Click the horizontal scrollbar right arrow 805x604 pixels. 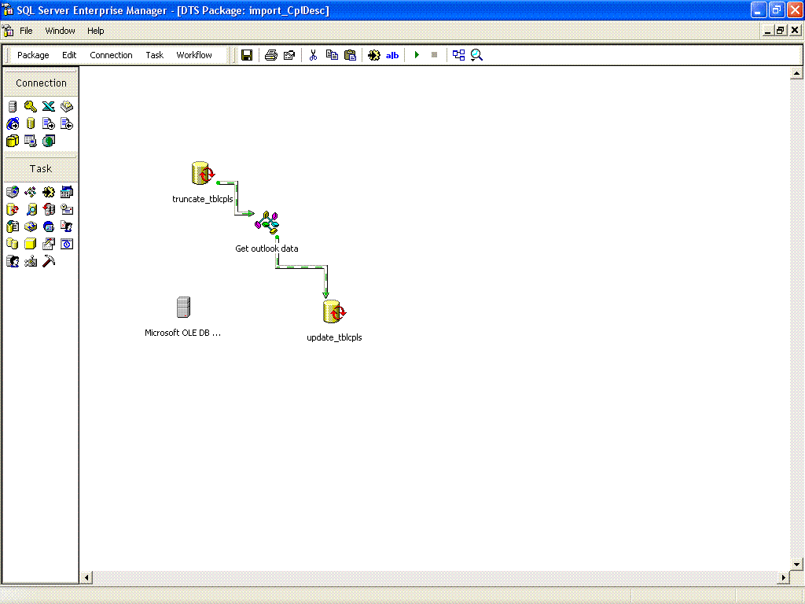point(784,578)
